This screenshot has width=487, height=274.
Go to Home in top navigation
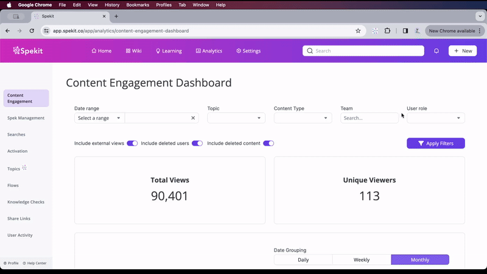pos(102,51)
